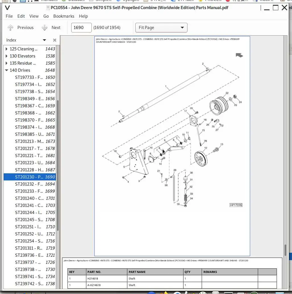
Task: Open the View menu
Action: tap(34, 16)
